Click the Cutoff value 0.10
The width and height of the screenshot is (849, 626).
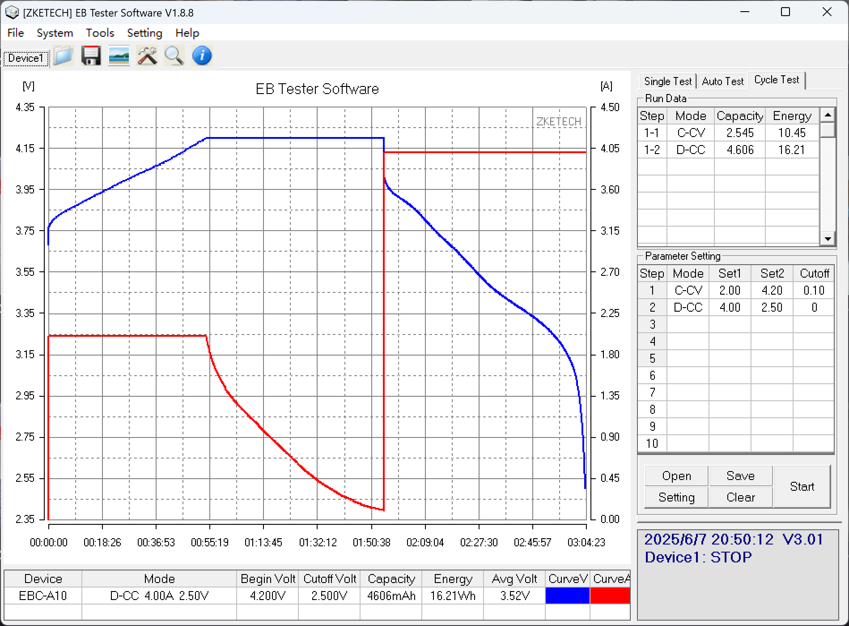pos(814,291)
